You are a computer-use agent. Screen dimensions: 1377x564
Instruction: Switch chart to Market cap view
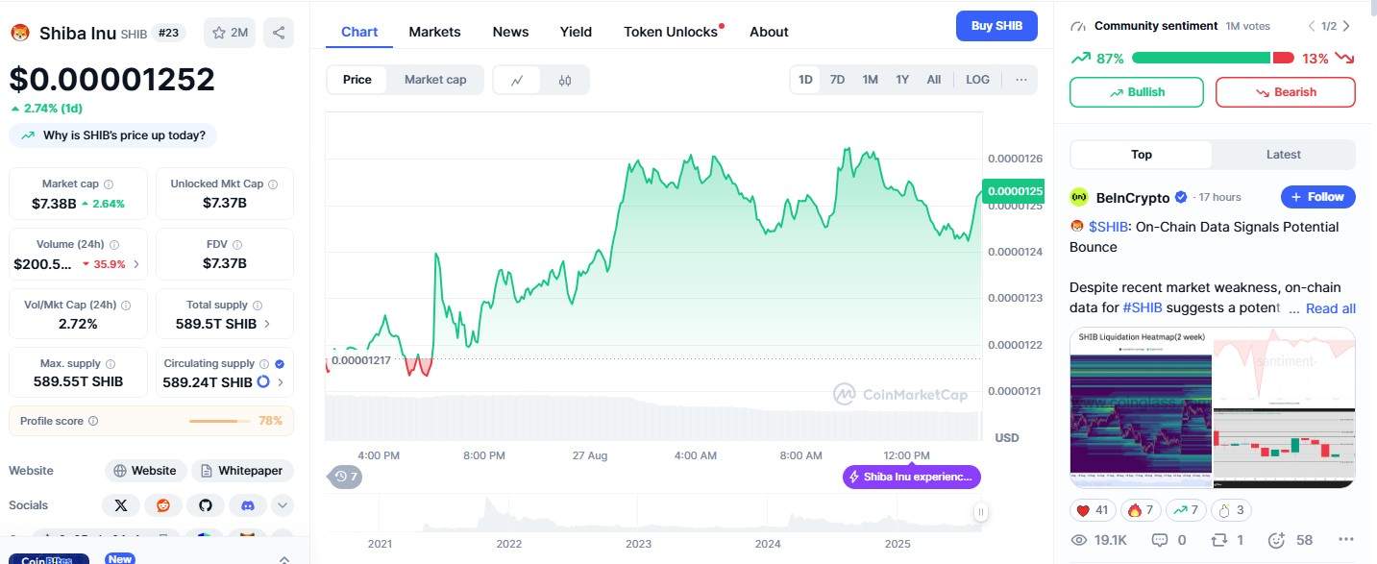click(x=434, y=80)
